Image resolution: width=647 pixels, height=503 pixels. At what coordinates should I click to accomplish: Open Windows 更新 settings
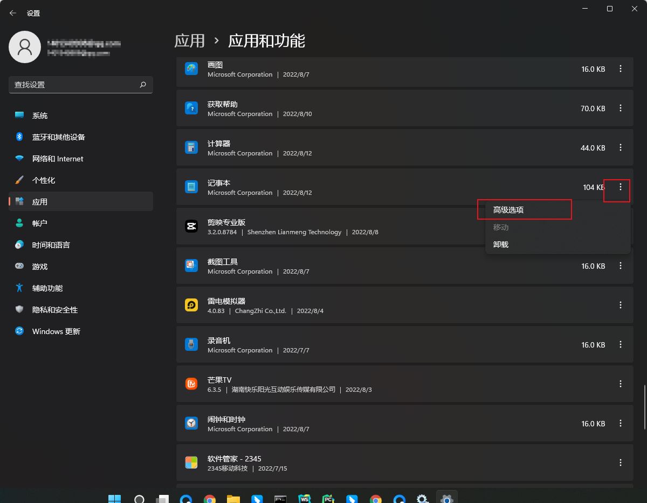57,331
